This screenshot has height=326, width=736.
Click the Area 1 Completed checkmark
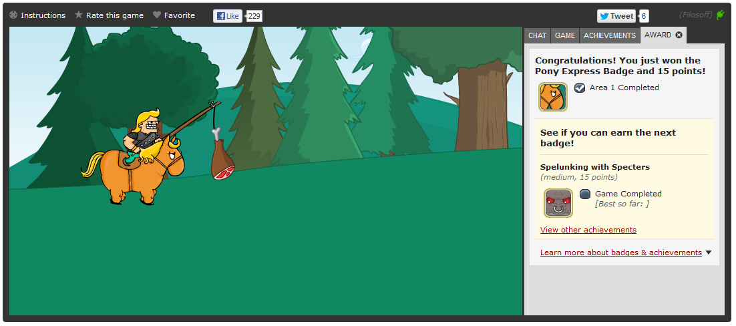(x=580, y=88)
